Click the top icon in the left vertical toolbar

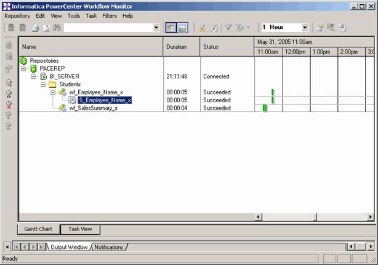(x=9, y=45)
